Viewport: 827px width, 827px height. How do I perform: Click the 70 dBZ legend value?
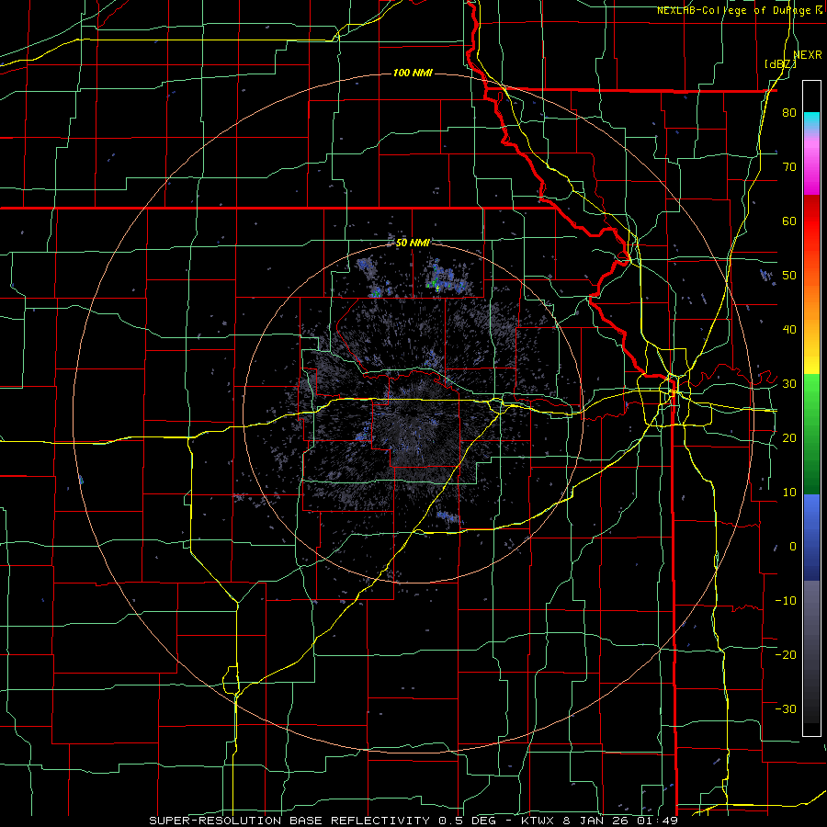789,167
